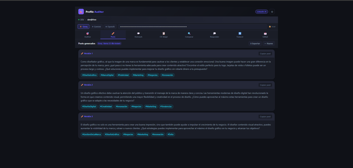Open the Auditor tab

point(87,35)
